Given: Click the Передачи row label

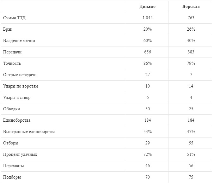Looking at the screenshot, I should (x=12, y=52).
